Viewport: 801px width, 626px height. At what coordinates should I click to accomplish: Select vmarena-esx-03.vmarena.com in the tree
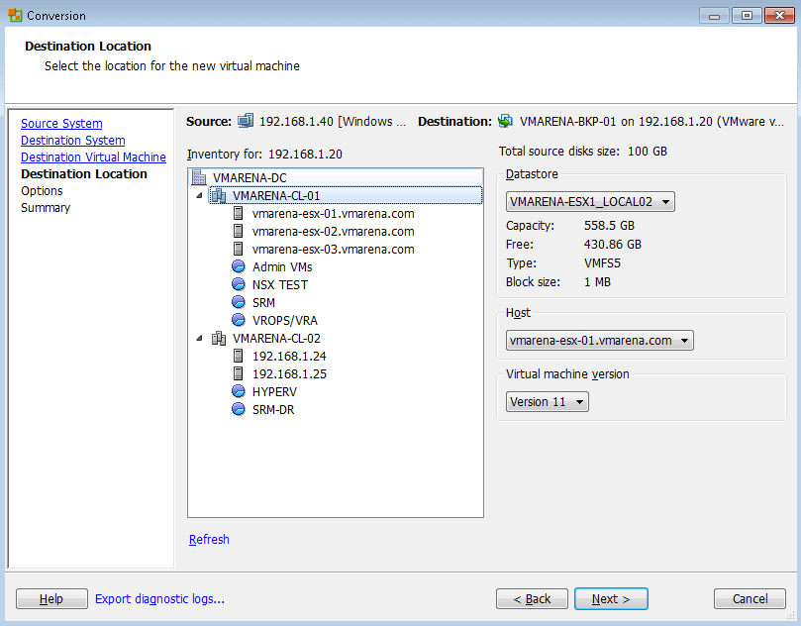[333, 250]
